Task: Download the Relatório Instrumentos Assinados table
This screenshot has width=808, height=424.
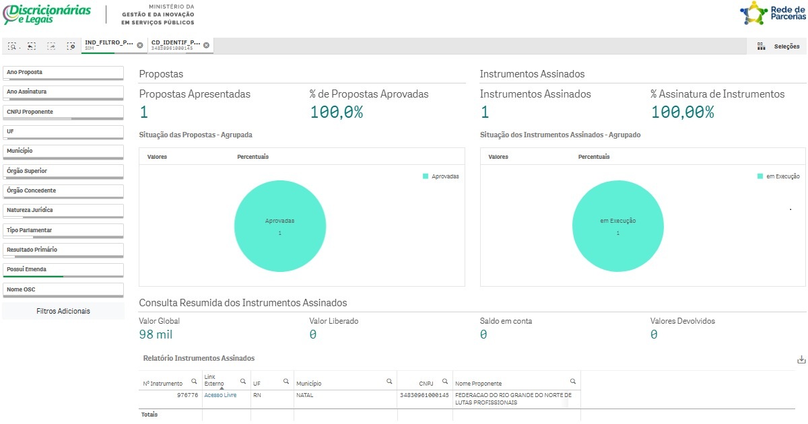Action: click(x=801, y=360)
